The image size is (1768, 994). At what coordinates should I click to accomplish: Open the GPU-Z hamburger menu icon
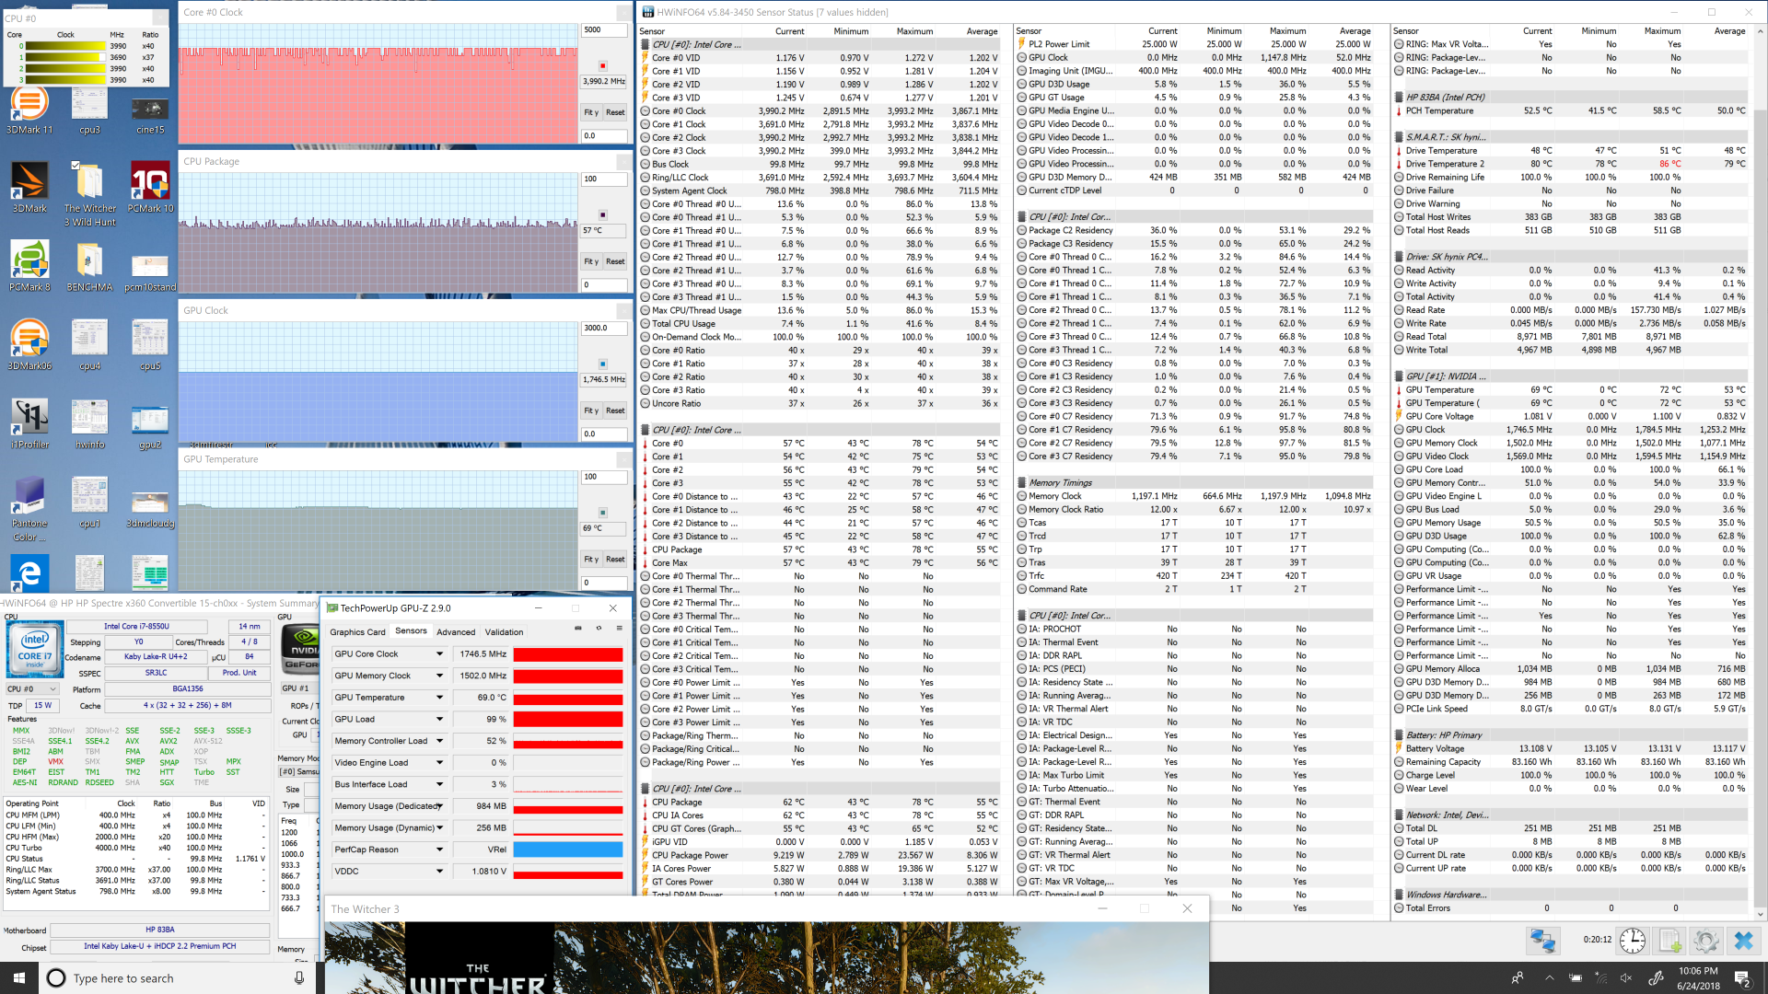click(619, 629)
